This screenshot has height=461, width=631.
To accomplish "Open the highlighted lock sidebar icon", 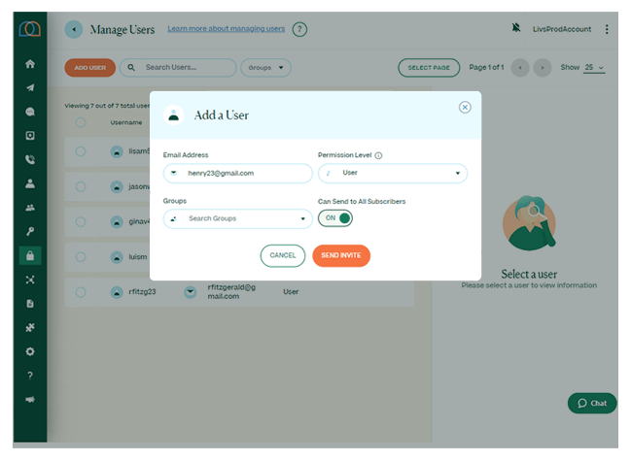I will (x=30, y=255).
